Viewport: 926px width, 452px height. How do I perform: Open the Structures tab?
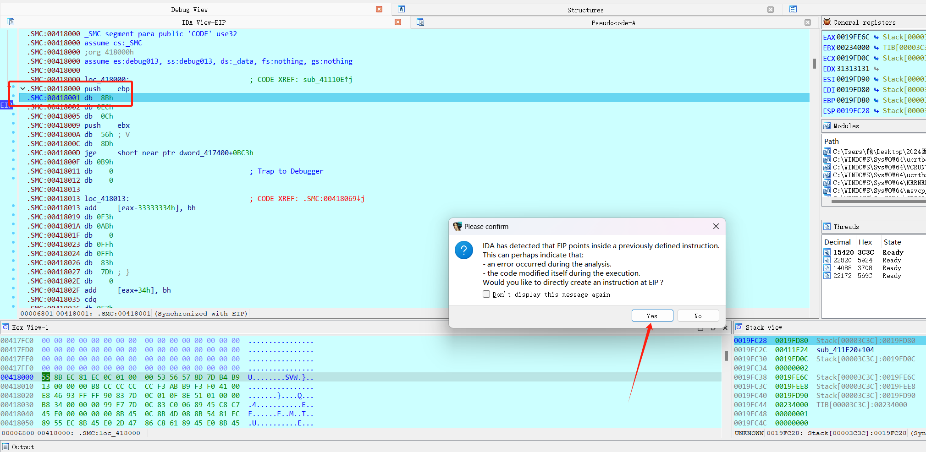(585, 10)
